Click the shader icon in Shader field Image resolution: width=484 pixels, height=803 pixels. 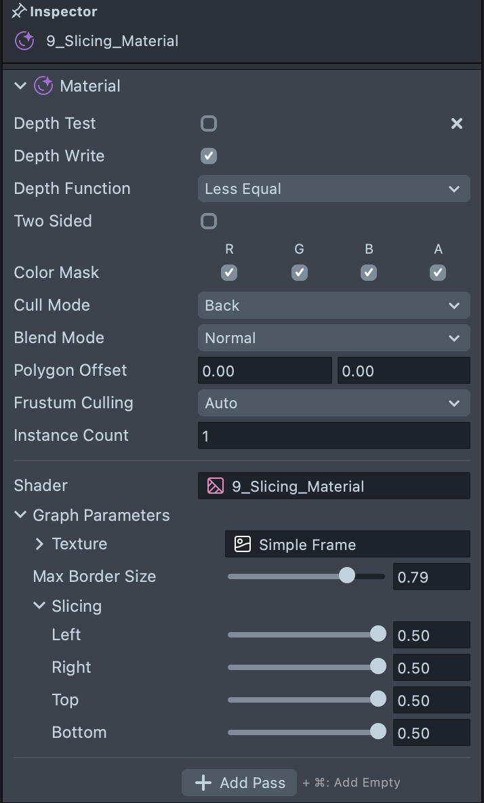click(x=215, y=486)
